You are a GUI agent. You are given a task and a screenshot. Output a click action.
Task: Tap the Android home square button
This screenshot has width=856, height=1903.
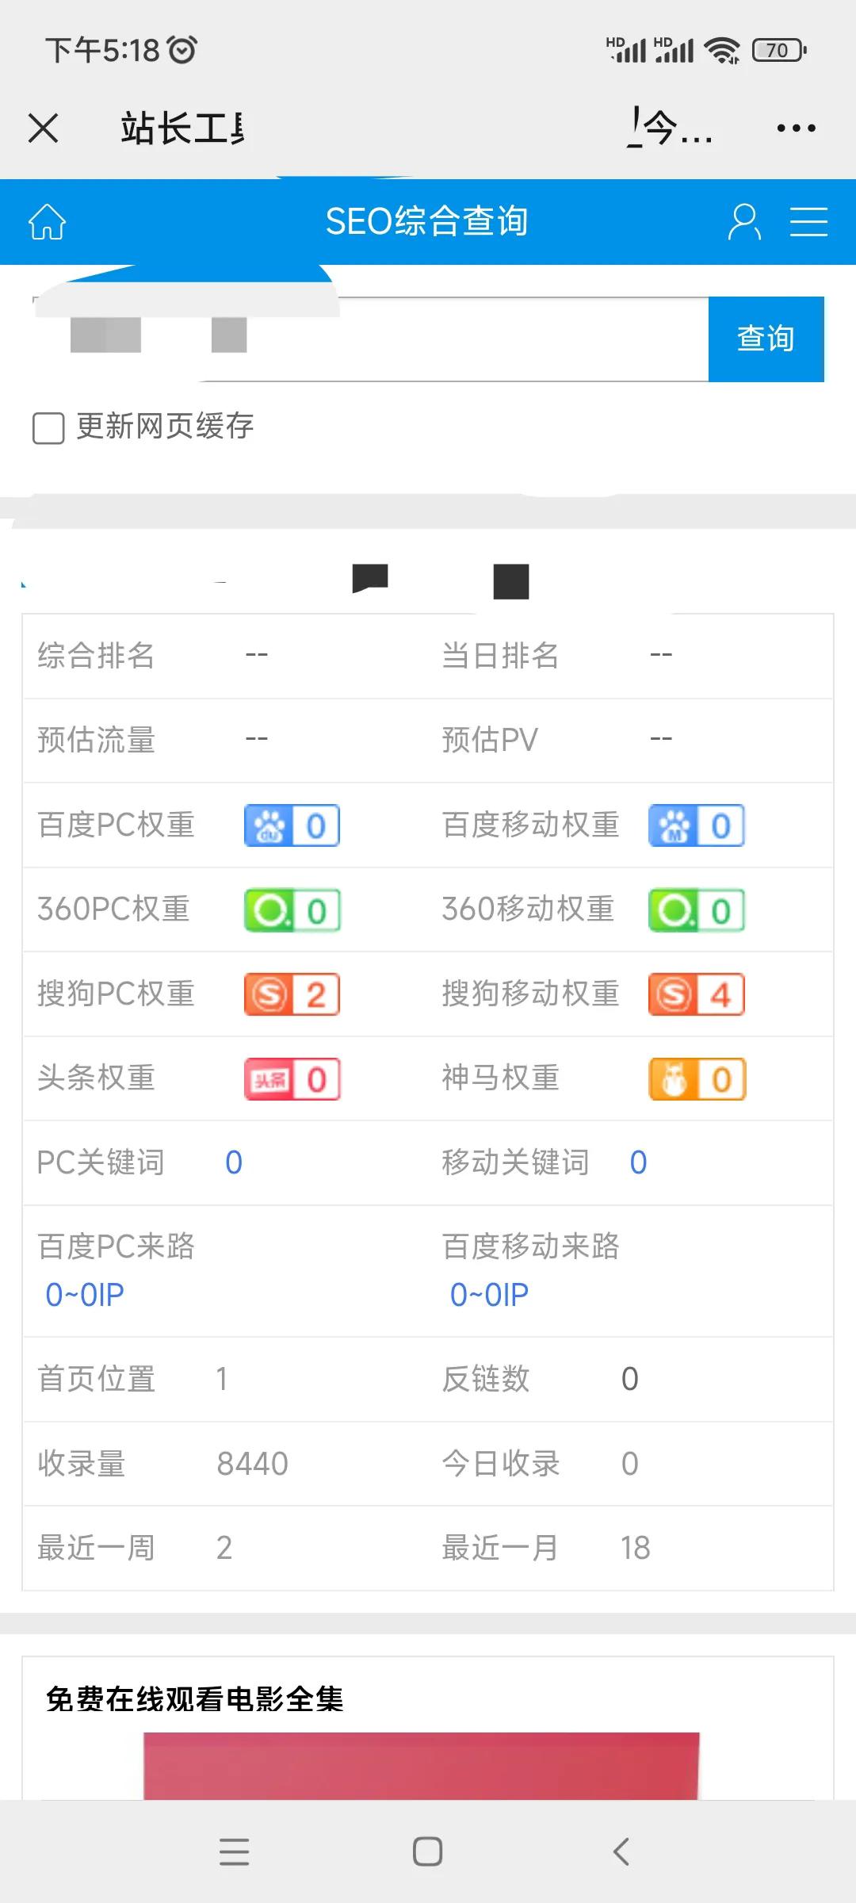pos(428,1852)
